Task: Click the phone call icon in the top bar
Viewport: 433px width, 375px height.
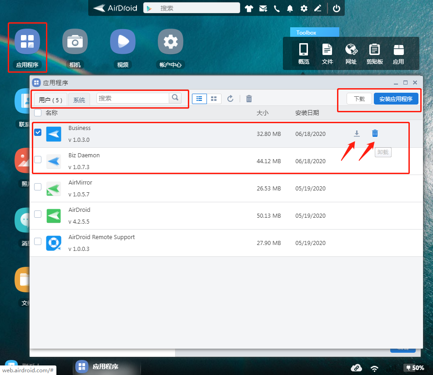Action: coord(277,9)
